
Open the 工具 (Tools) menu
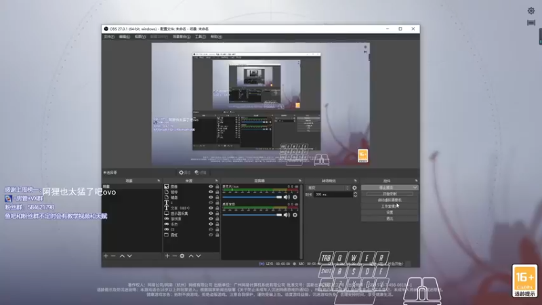click(x=201, y=37)
